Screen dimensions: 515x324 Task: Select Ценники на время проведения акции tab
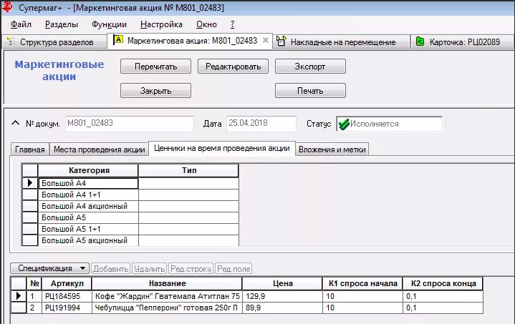click(222, 148)
